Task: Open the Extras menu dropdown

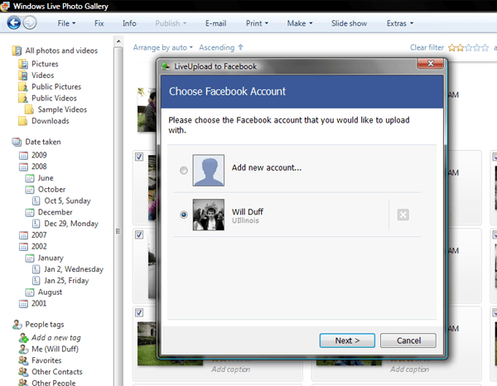Action: 400,23
